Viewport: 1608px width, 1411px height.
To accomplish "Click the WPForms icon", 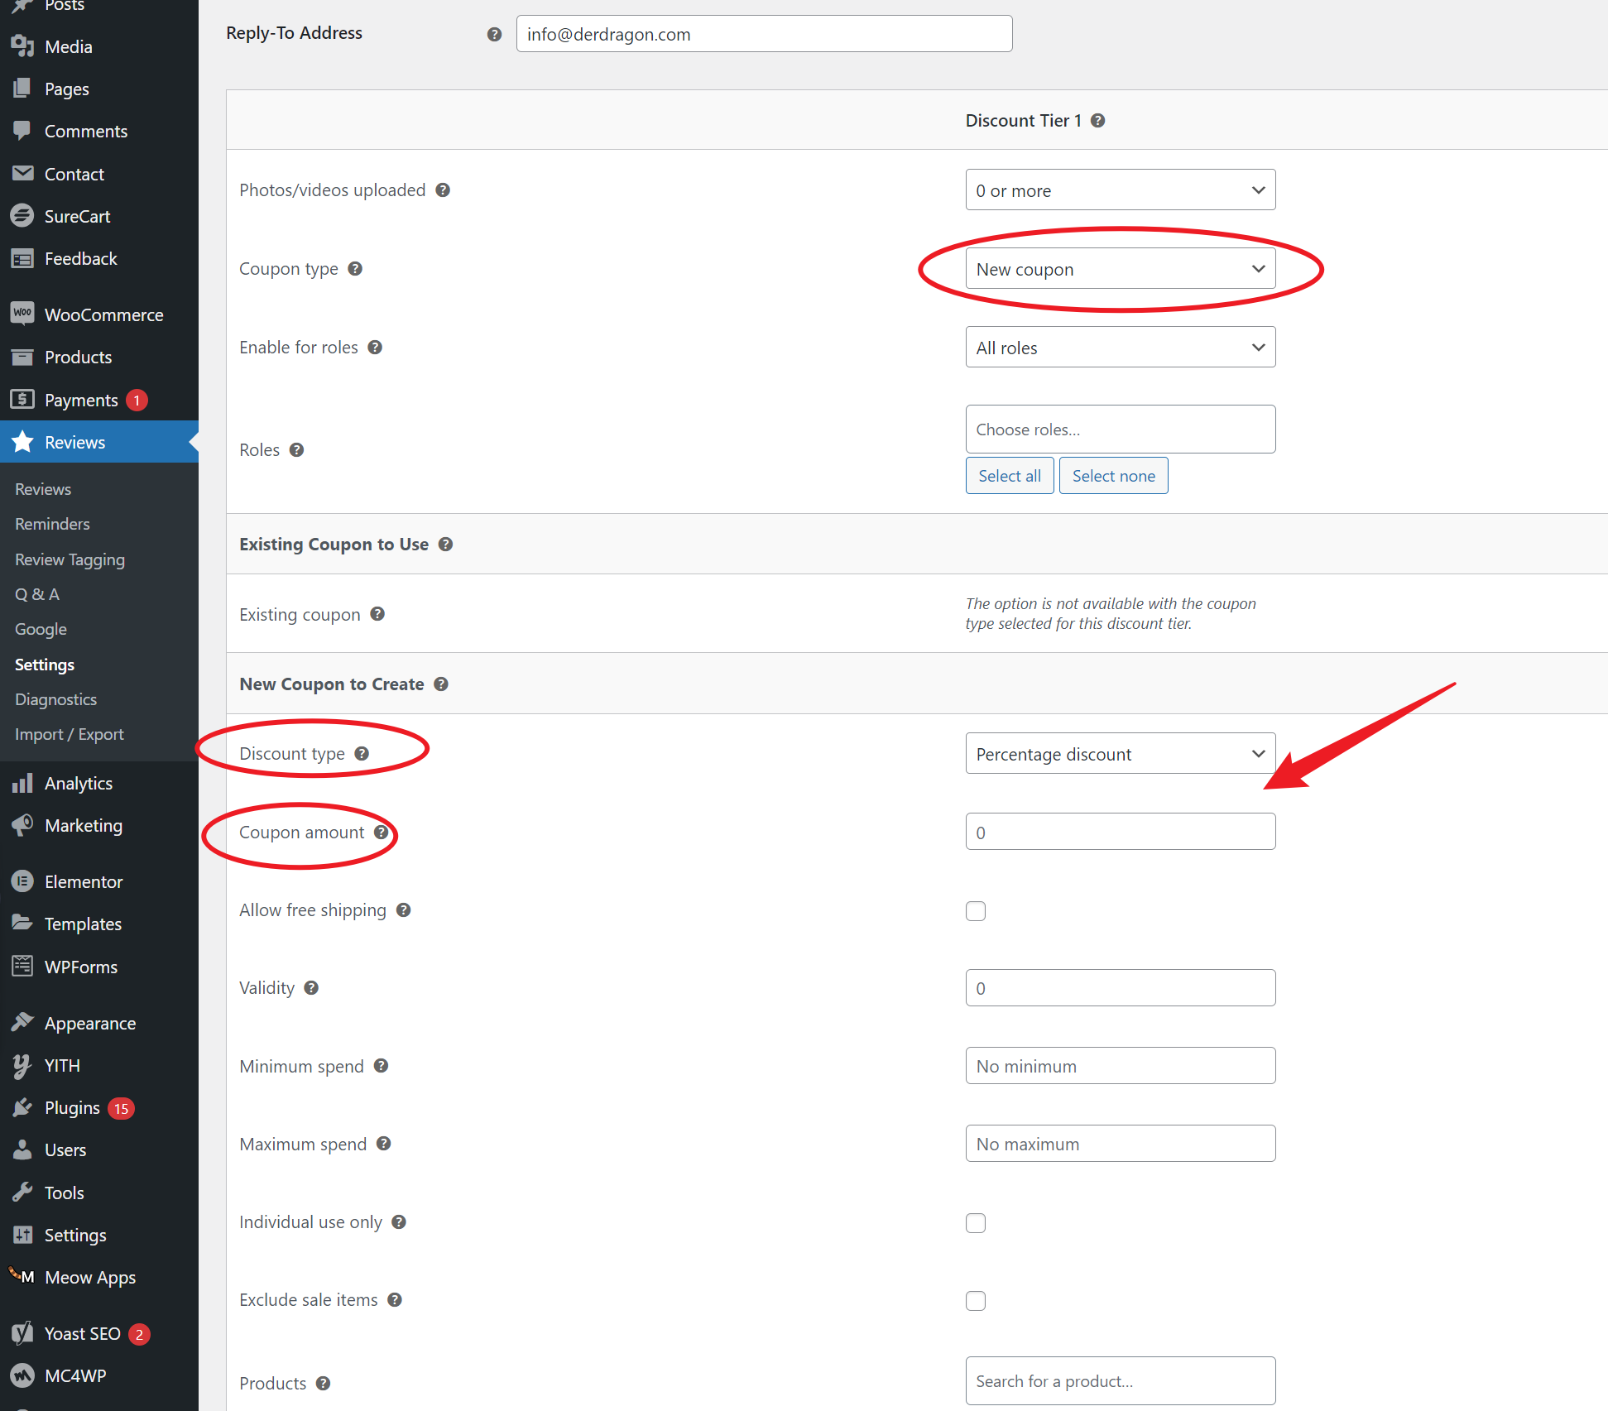I will (22, 966).
